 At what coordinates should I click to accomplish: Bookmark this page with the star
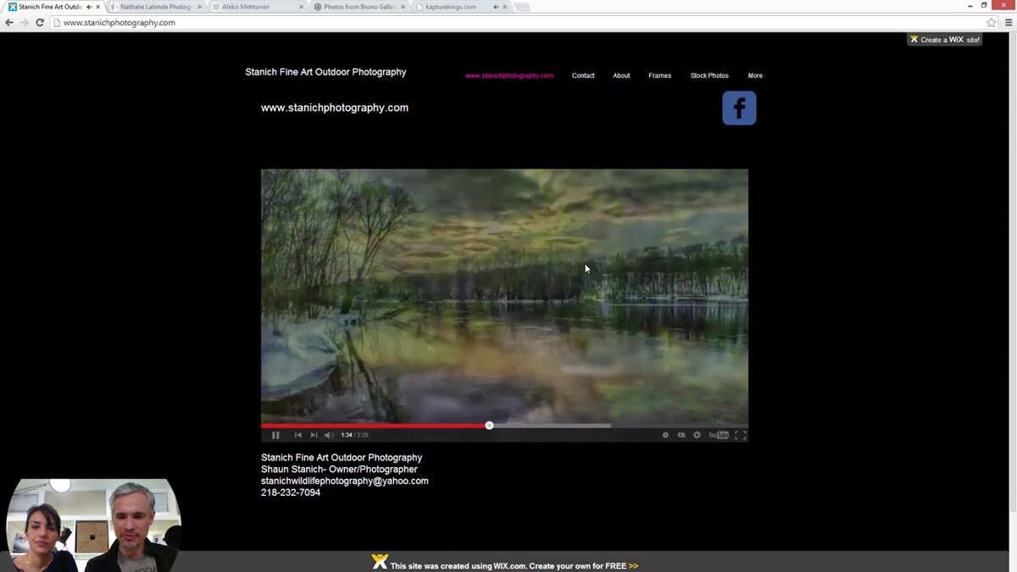tap(992, 23)
